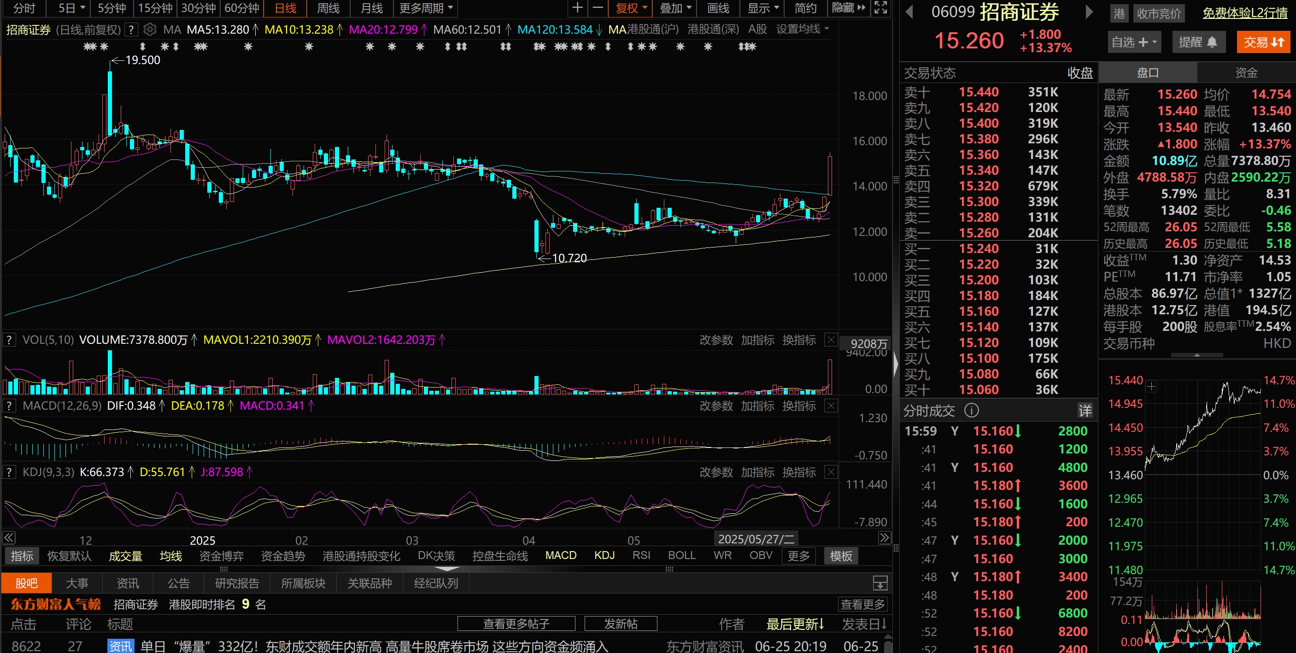
Task: Click 发新帖 button
Action: pos(621,624)
